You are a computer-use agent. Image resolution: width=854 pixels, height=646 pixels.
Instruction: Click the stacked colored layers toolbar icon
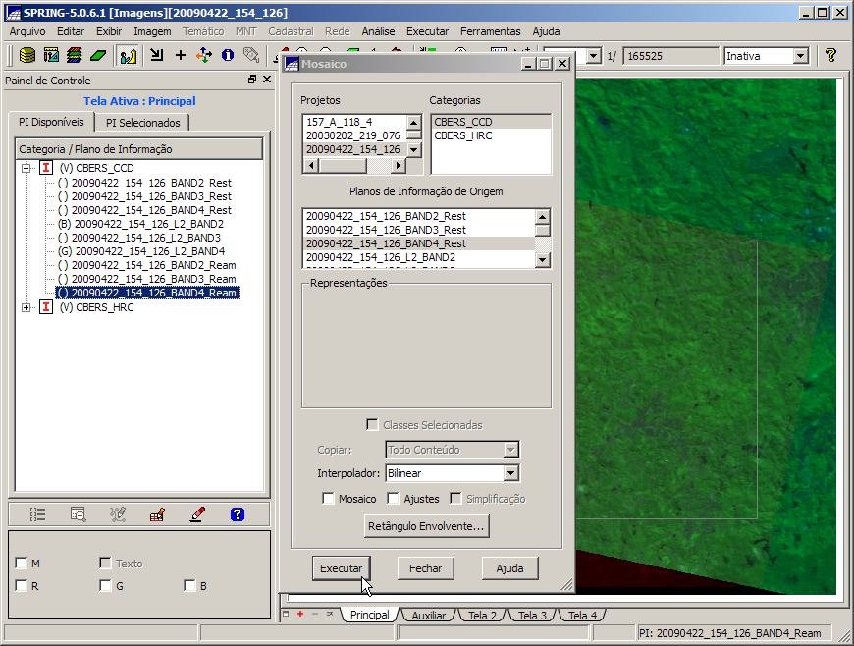[x=75, y=56]
